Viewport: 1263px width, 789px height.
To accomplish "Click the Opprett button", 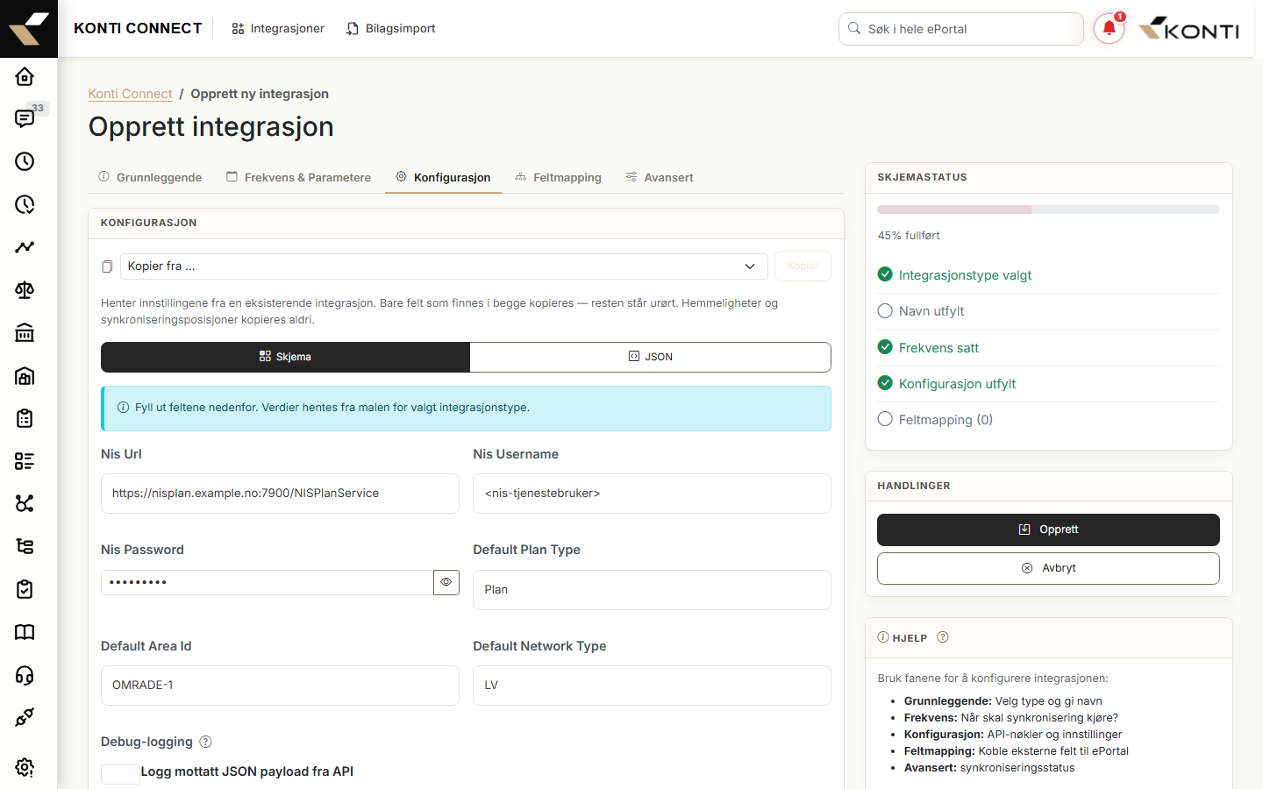I will pyautogui.click(x=1048, y=530).
